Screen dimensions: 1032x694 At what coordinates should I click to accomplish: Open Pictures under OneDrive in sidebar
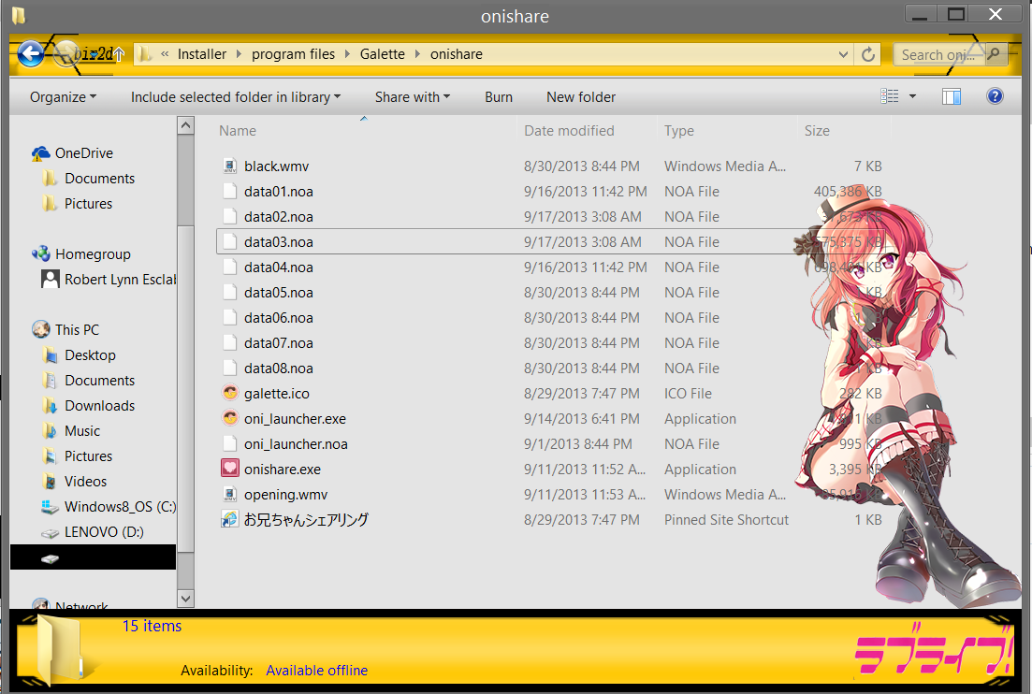(88, 203)
